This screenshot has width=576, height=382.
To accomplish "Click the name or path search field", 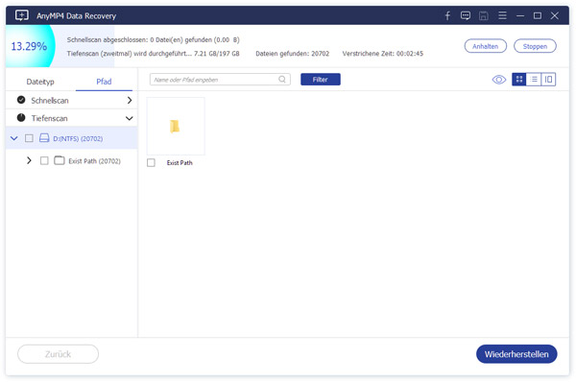I will [220, 80].
